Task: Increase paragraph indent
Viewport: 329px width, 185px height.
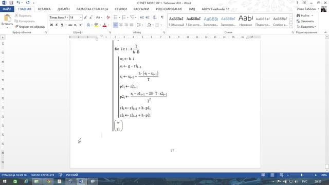Action: (148, 17)
